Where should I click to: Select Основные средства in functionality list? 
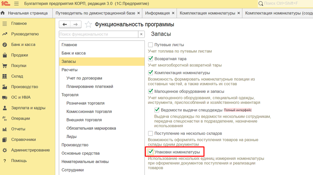click(102, 153)
